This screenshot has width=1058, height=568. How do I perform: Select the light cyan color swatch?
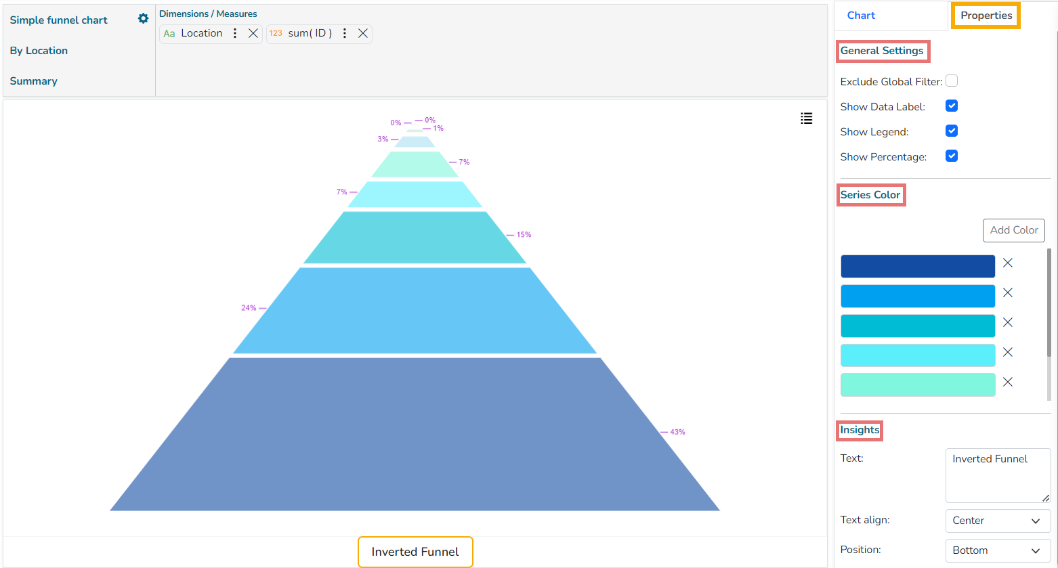click(918, 355)
